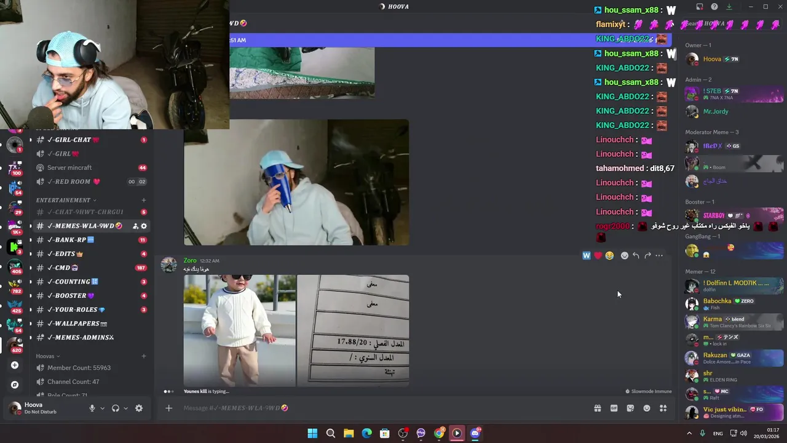Join the RED ROOM voice channel
The width and height of the screenshot is (787, 443).
coord(91,182)
